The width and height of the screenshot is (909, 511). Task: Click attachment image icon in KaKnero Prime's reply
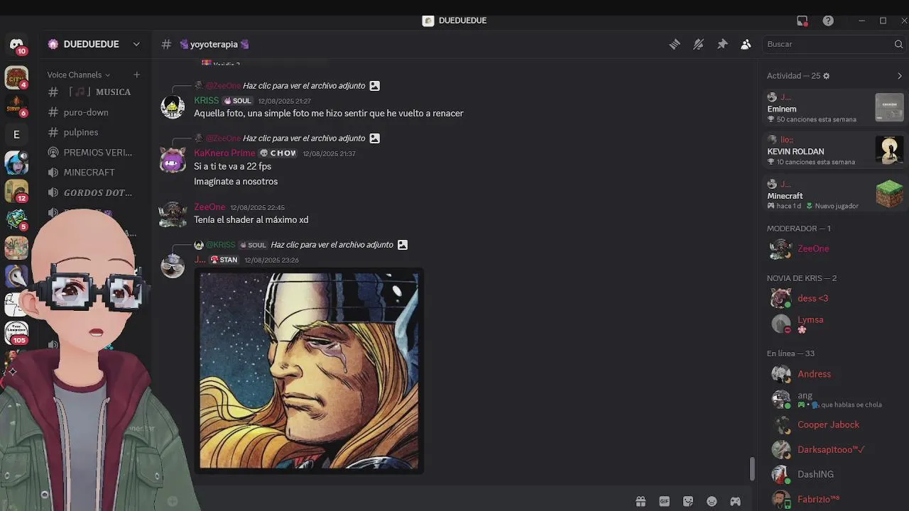375,138
